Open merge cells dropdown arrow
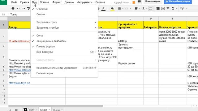This screenshot has width=198, height=111. (x=130, y=9)
